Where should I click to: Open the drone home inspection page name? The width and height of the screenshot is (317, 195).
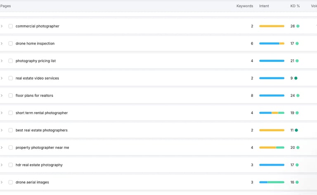tap(35, 43)
